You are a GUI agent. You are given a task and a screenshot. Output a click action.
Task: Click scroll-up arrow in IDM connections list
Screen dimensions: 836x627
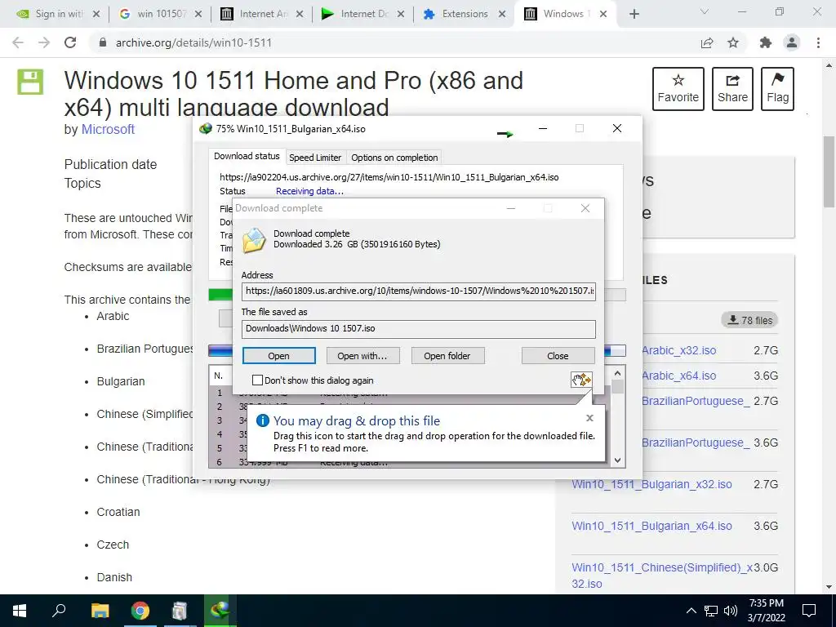click(x=617, y=373)
